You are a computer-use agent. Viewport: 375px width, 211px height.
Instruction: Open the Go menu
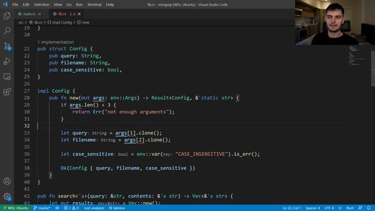69,5
